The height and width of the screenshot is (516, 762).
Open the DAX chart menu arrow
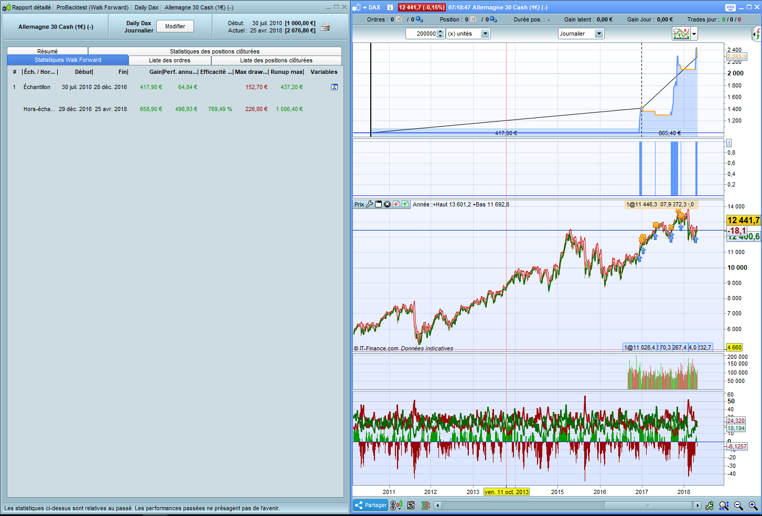tap(364, 7)
